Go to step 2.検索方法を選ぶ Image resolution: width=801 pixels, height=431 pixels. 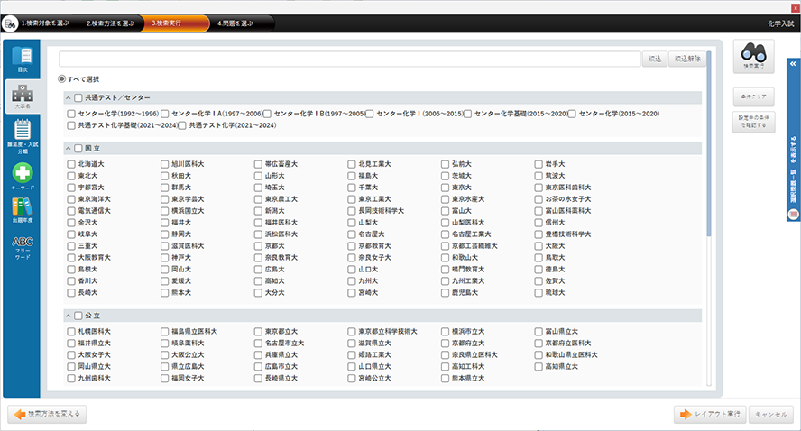pos(110,23)
